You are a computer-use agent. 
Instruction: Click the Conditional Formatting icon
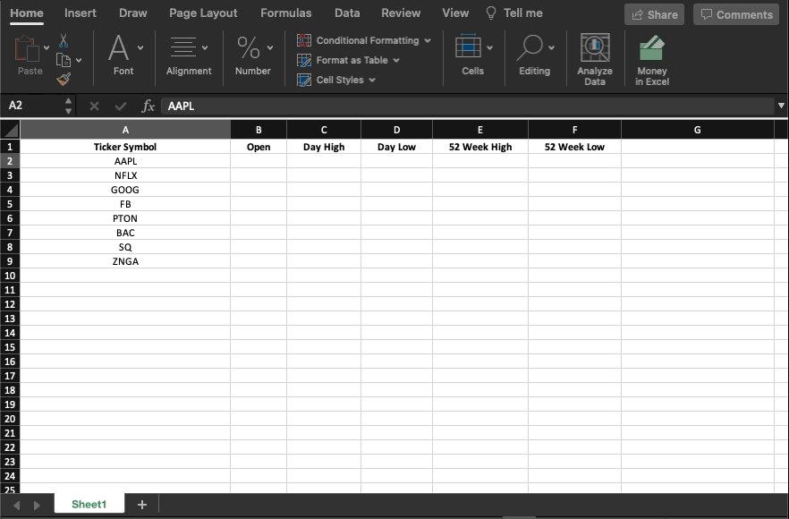pyautogui.click(x=304, y=40)
